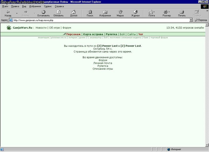Open the Медиа toolbar icon
Image resolution: width=209 pixels, height=152 pixels.
[120, 12]
